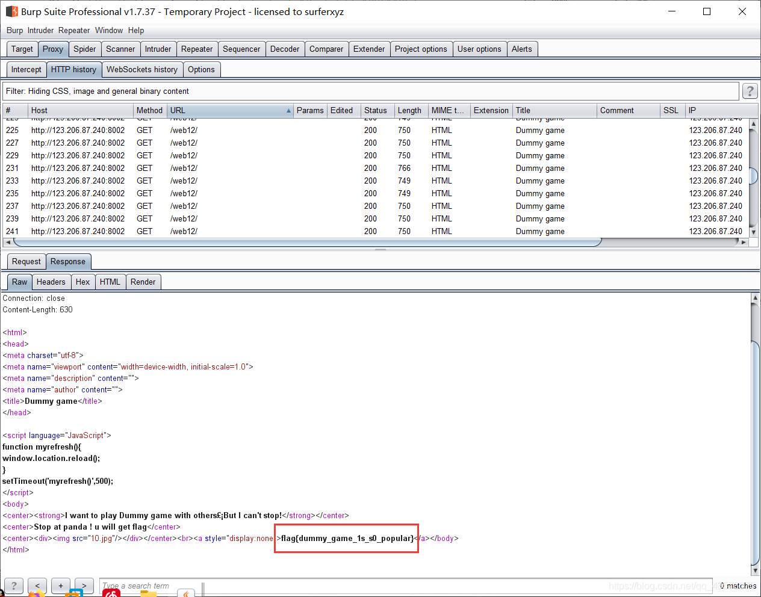Switch to the Decoder tab

tap(285, 49)
